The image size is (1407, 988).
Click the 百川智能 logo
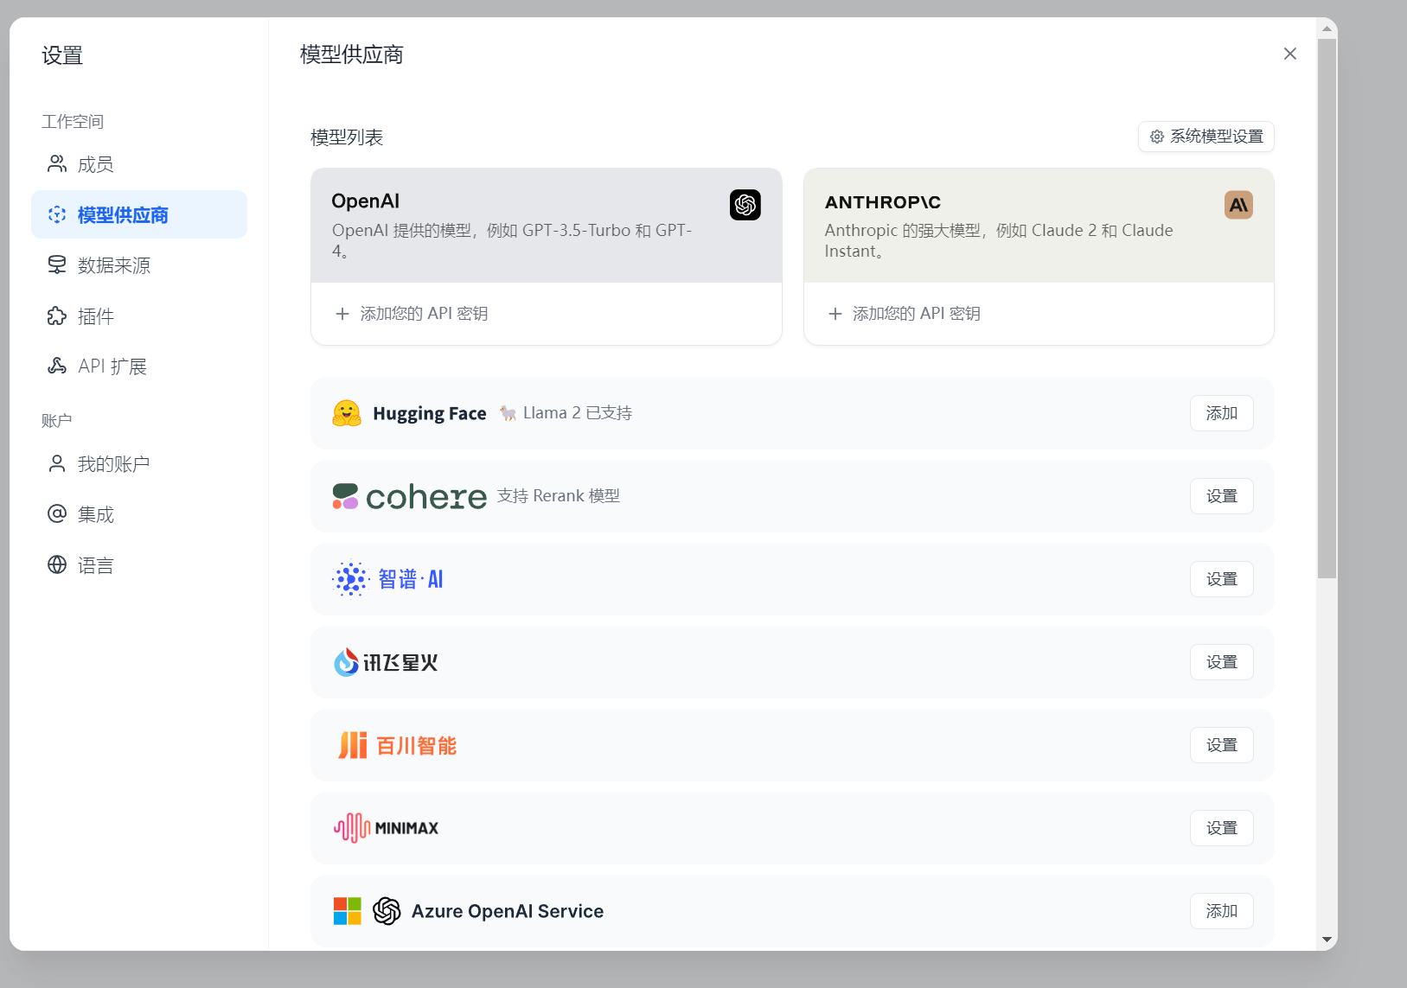pyautogui.click(x=397, y=745)
